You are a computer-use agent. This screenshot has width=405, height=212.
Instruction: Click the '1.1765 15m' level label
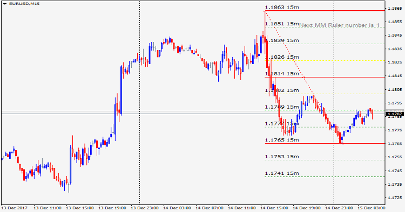(282, 140)
